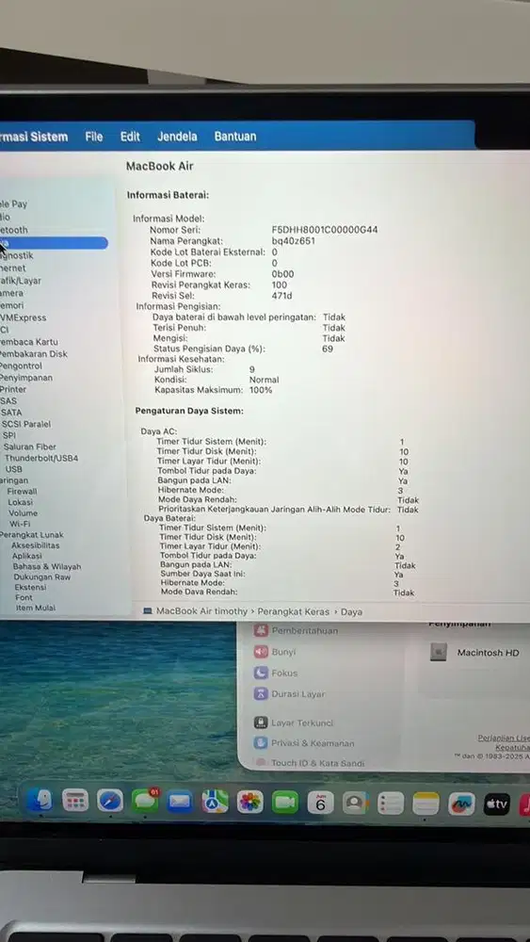
Task: Select Font in the sidebar
Action: 24,597
